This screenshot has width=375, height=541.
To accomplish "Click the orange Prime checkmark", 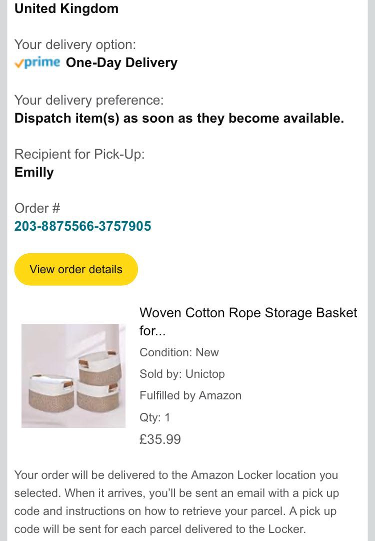I will click(19, 63).
